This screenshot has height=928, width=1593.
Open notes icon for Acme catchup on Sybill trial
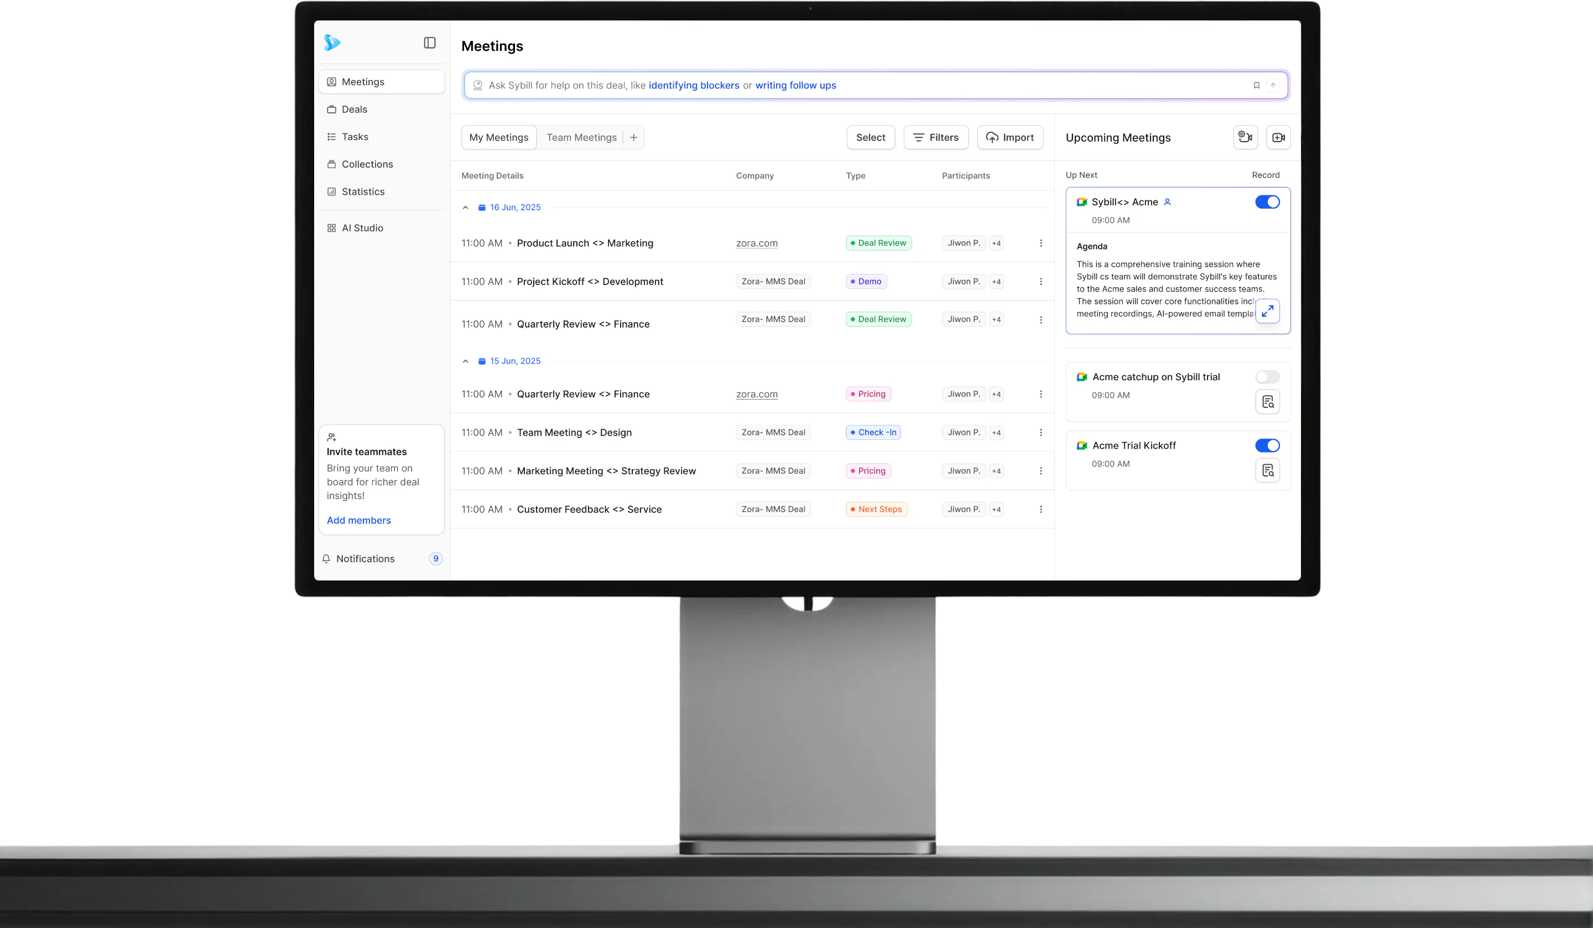tap(1267, 402)
